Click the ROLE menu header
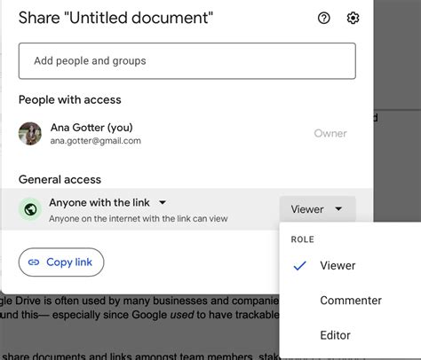The width and height of the screenshot is (421, 360). tap(303, 239)
